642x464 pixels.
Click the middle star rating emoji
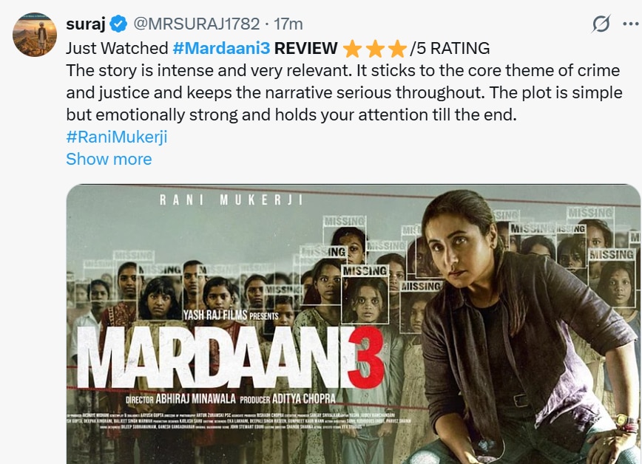tap(375, 49)
